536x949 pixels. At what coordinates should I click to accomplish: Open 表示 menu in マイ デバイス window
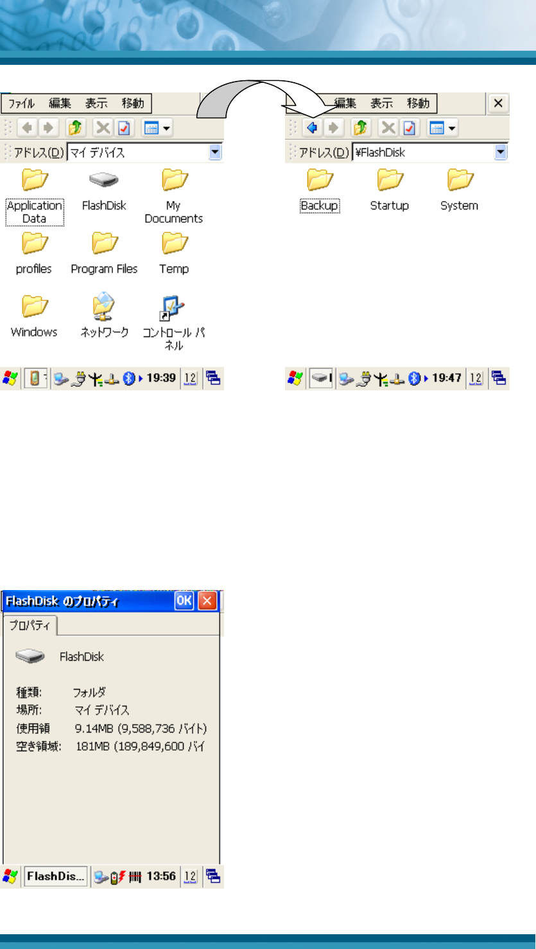coord(96,103)
